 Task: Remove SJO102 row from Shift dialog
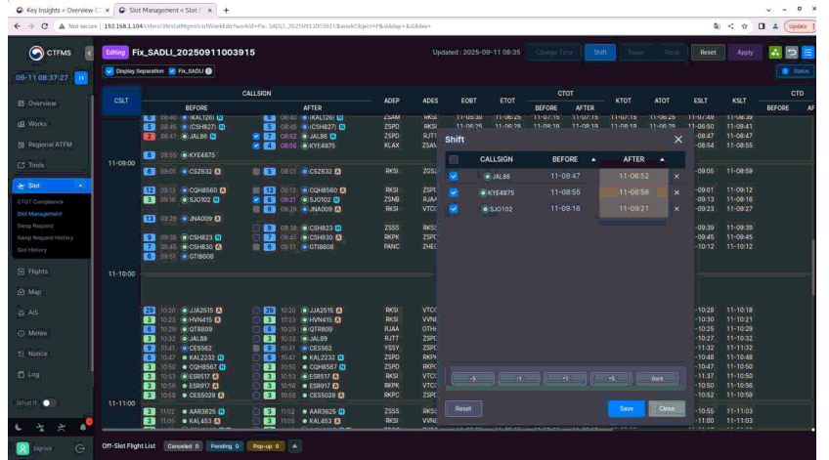676,209
